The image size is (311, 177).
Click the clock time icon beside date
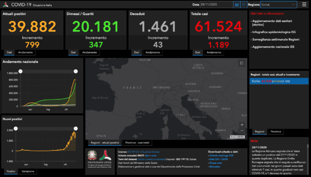point(244,5)
